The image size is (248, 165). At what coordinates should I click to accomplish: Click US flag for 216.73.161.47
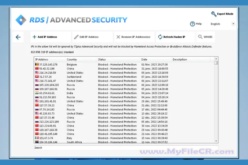click(x=37, y=81)
